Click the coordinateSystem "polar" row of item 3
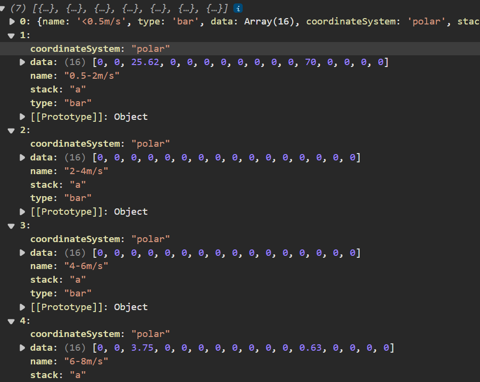The image size is (480, 382). pos(100,239)
